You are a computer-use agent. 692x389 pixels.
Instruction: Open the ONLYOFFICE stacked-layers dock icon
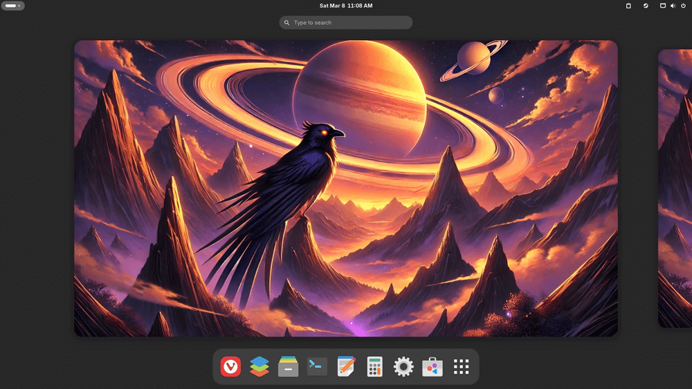[259, 367]
